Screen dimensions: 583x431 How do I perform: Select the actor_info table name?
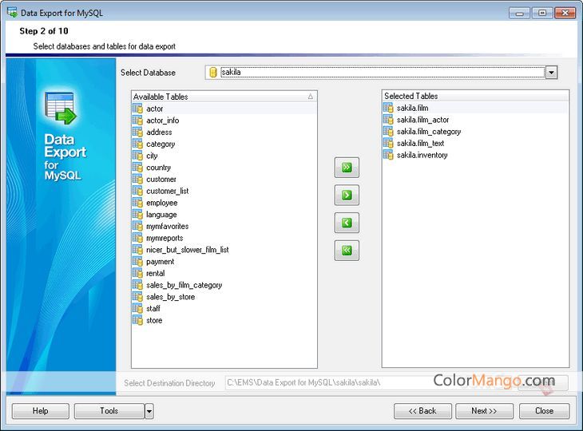coord(162,121)
